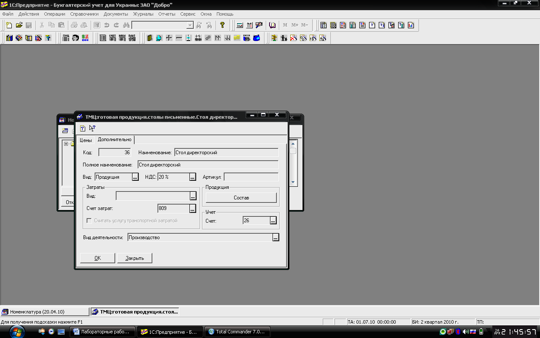Click the Полное наименование input field
Viewport: 540px width, 338px height.
(208, 165)
